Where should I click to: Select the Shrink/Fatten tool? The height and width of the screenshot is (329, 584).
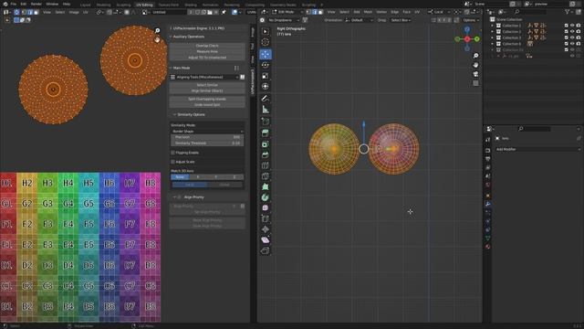pyautogui.click(x=266, y=229)
